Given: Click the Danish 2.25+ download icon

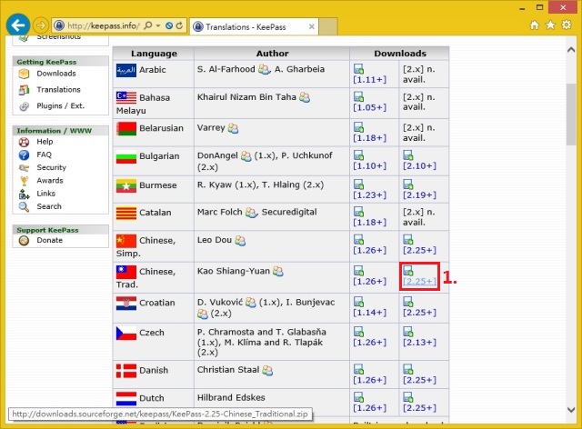Looking at the screenshot, I should tap(408, 369).
